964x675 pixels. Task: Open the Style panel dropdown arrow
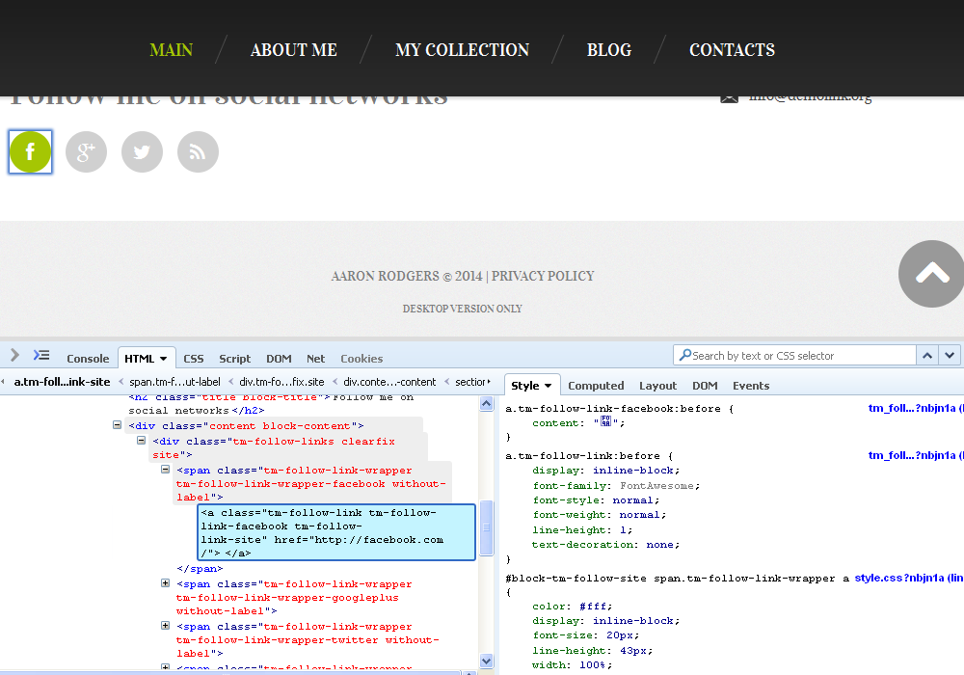click(x=547, y=385)
